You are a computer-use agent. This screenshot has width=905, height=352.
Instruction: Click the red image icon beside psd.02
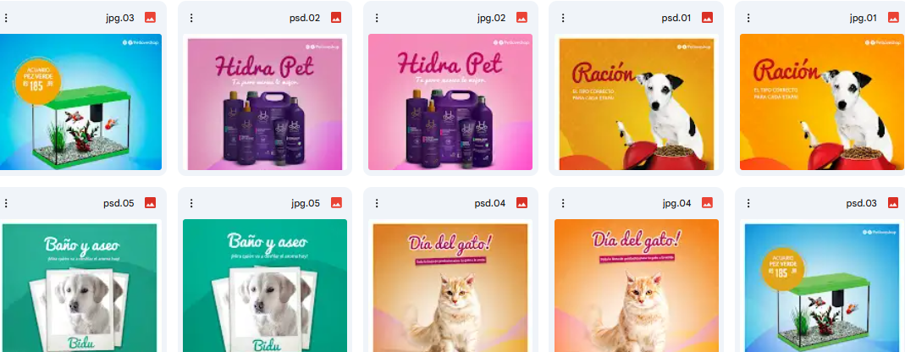pos(336,18)
